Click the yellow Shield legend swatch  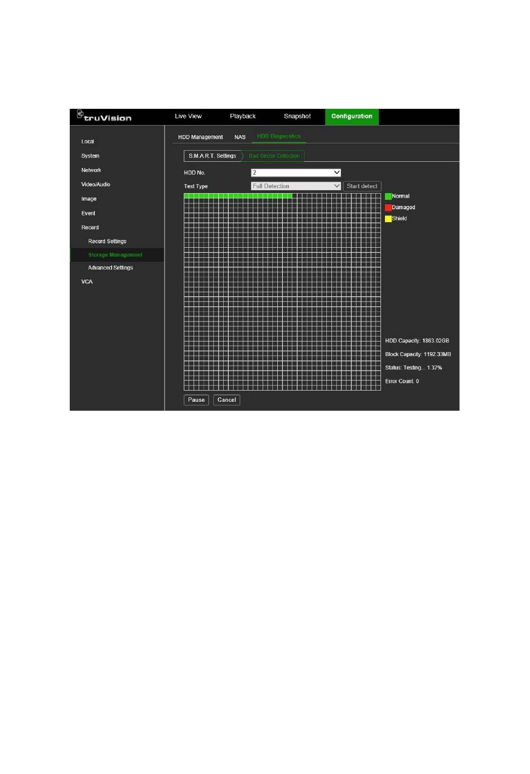(x=388, y=219)
